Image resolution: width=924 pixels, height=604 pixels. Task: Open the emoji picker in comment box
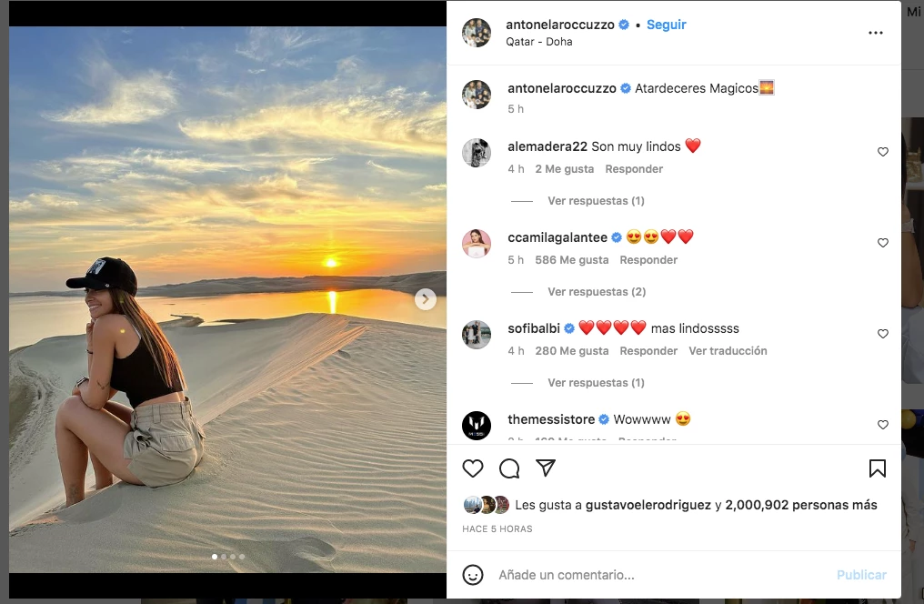click(473, 575)
